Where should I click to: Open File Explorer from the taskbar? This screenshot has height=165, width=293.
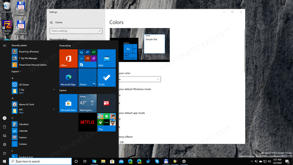[x=103, y=161]
